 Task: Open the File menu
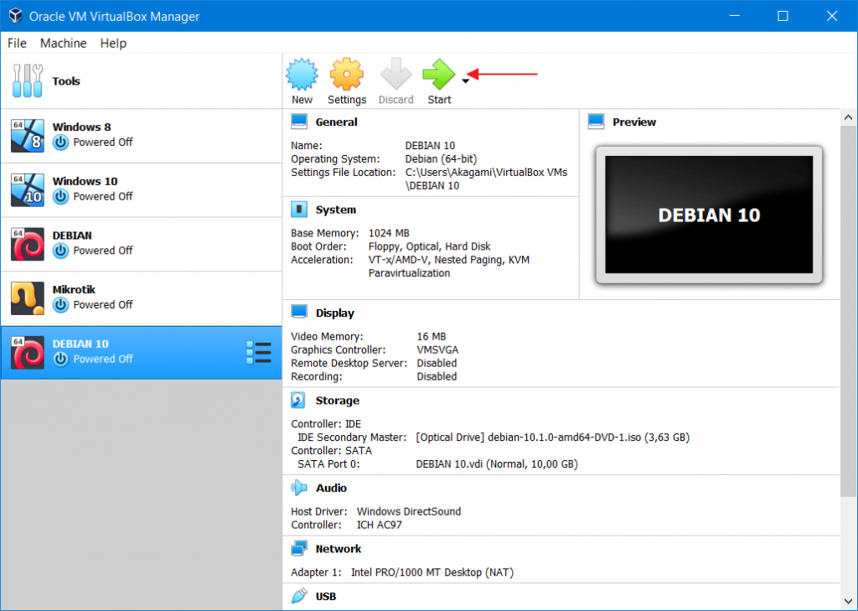click(16, 43)
